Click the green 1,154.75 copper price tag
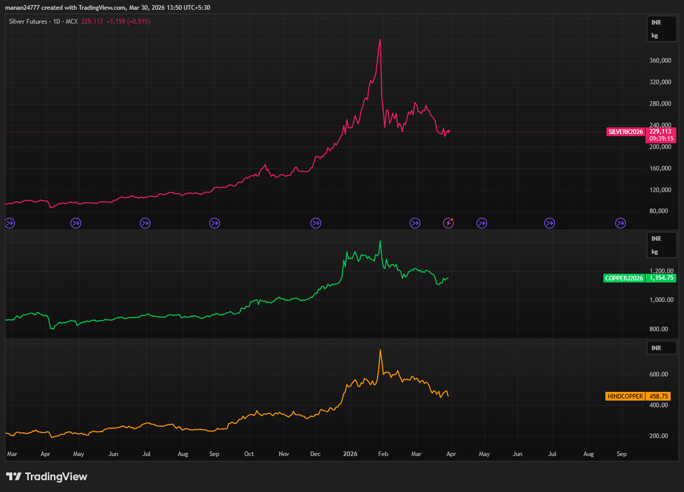The width and height of the screenshot is (684, 492). point(661,278)
